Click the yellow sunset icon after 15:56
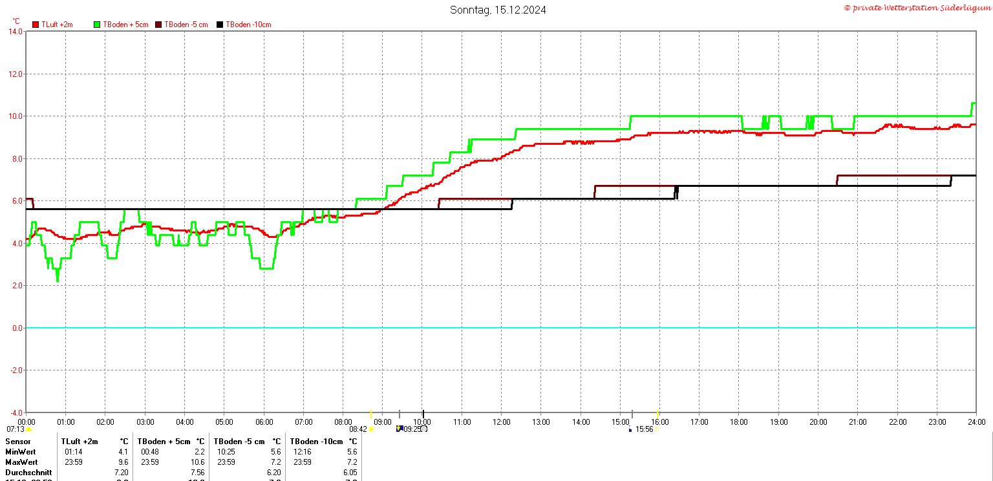The image size is (993, 481). (656, 429)
